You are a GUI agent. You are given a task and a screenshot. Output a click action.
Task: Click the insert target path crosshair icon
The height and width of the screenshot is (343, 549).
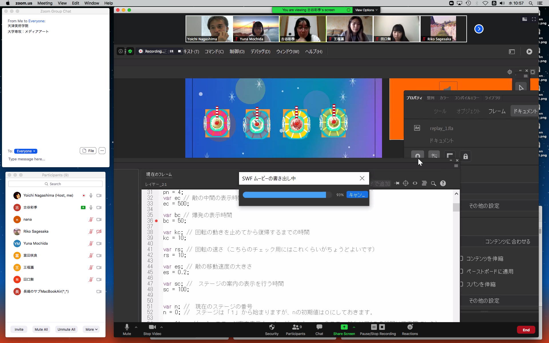click(405, 184)
